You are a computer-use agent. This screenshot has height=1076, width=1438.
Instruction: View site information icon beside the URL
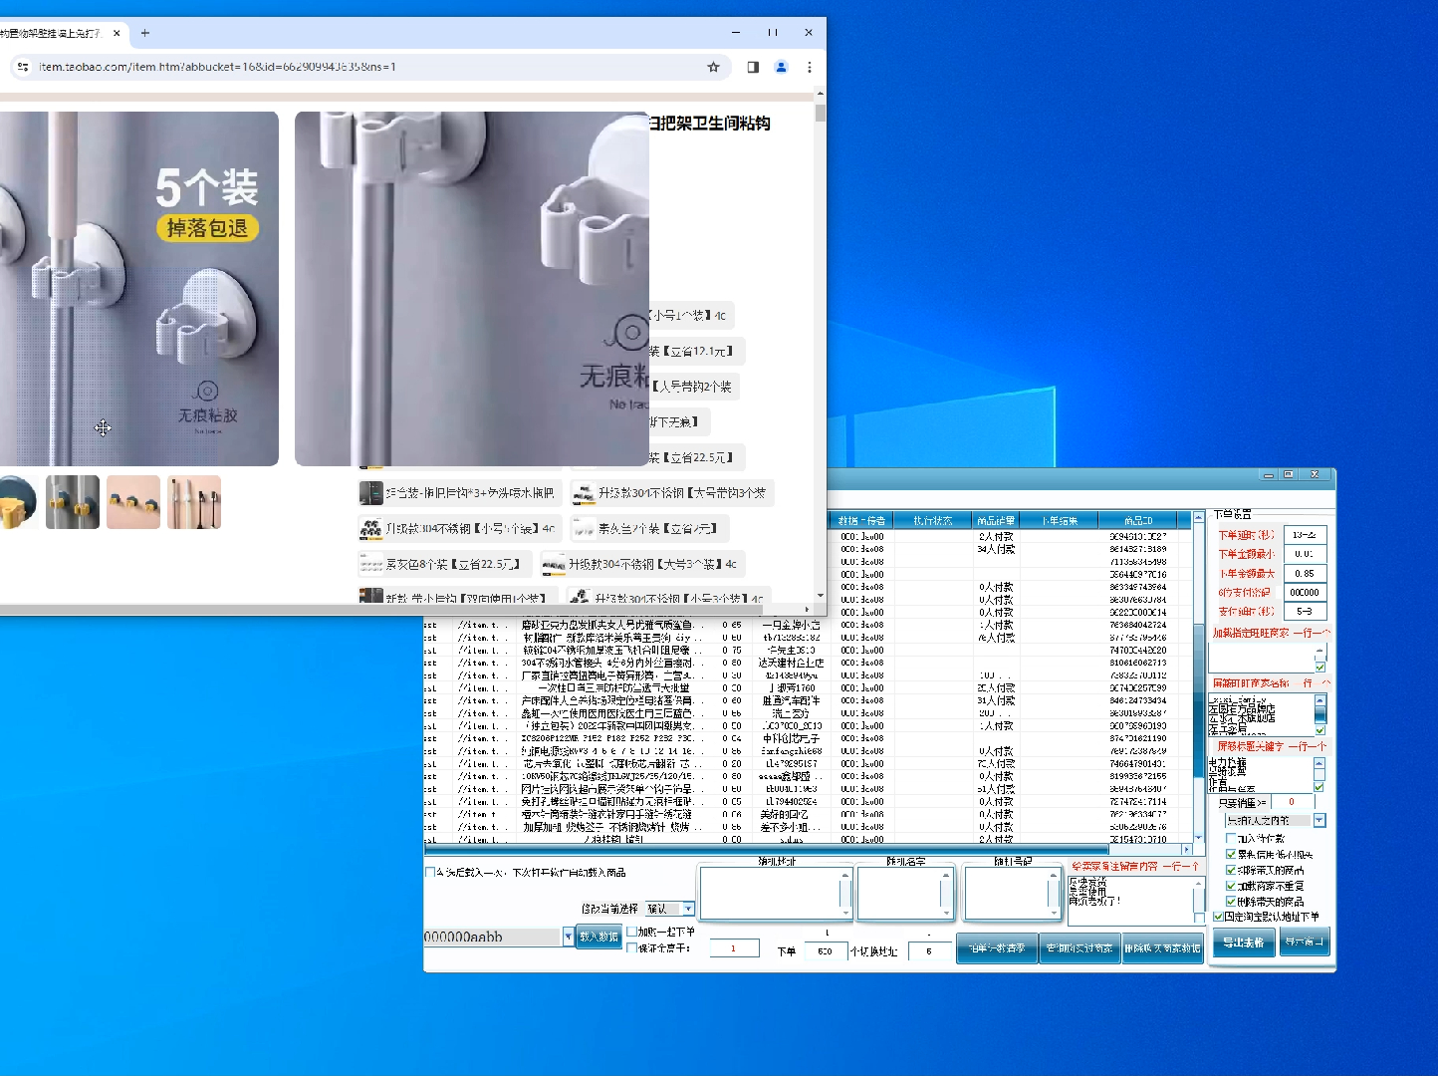pyautogui.click(x=22, y=67)
